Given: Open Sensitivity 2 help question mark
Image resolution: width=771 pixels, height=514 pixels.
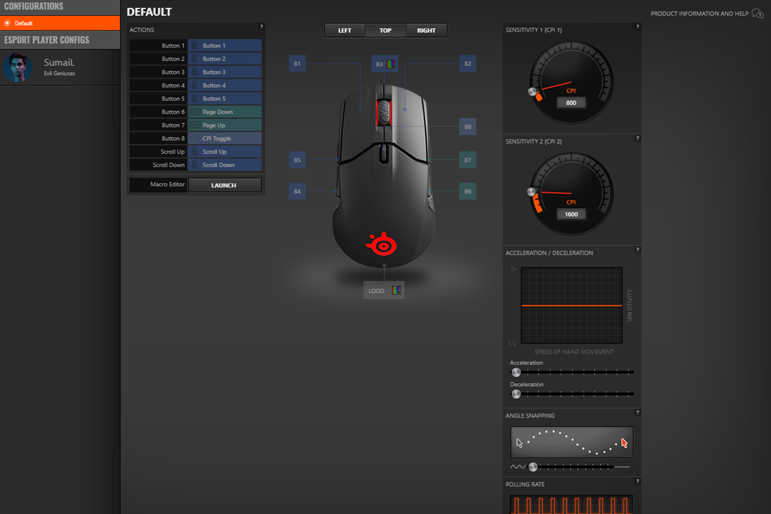Looking at the screenshot, I should [x=637, y=137].
